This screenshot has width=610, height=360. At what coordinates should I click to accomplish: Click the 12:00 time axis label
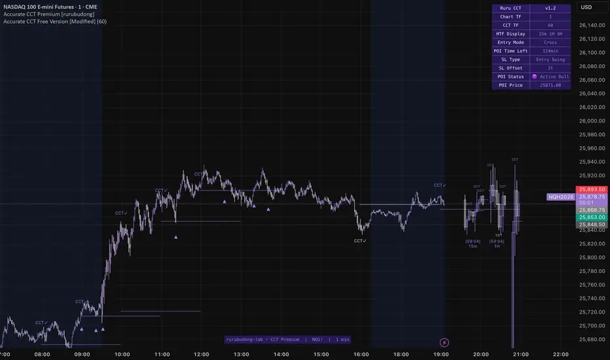[x=201, y=354]
